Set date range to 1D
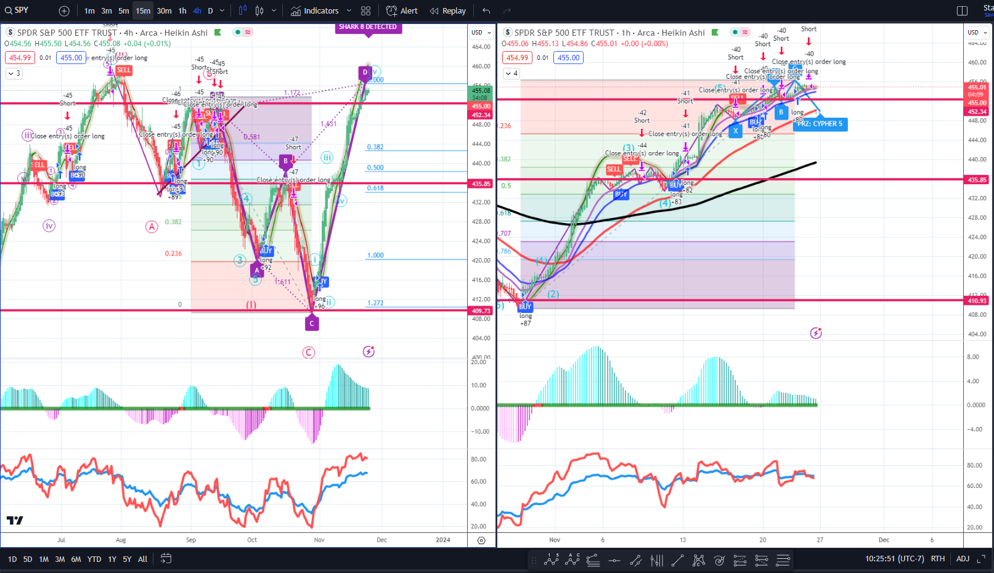The height and width of the screenshot is (573, 994). coord(12,559)
